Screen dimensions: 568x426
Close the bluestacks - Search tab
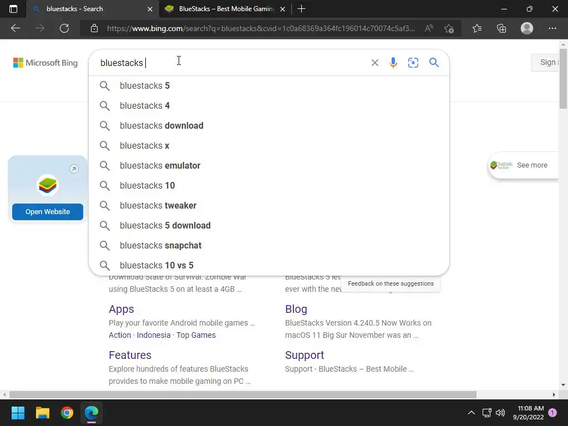150,9
